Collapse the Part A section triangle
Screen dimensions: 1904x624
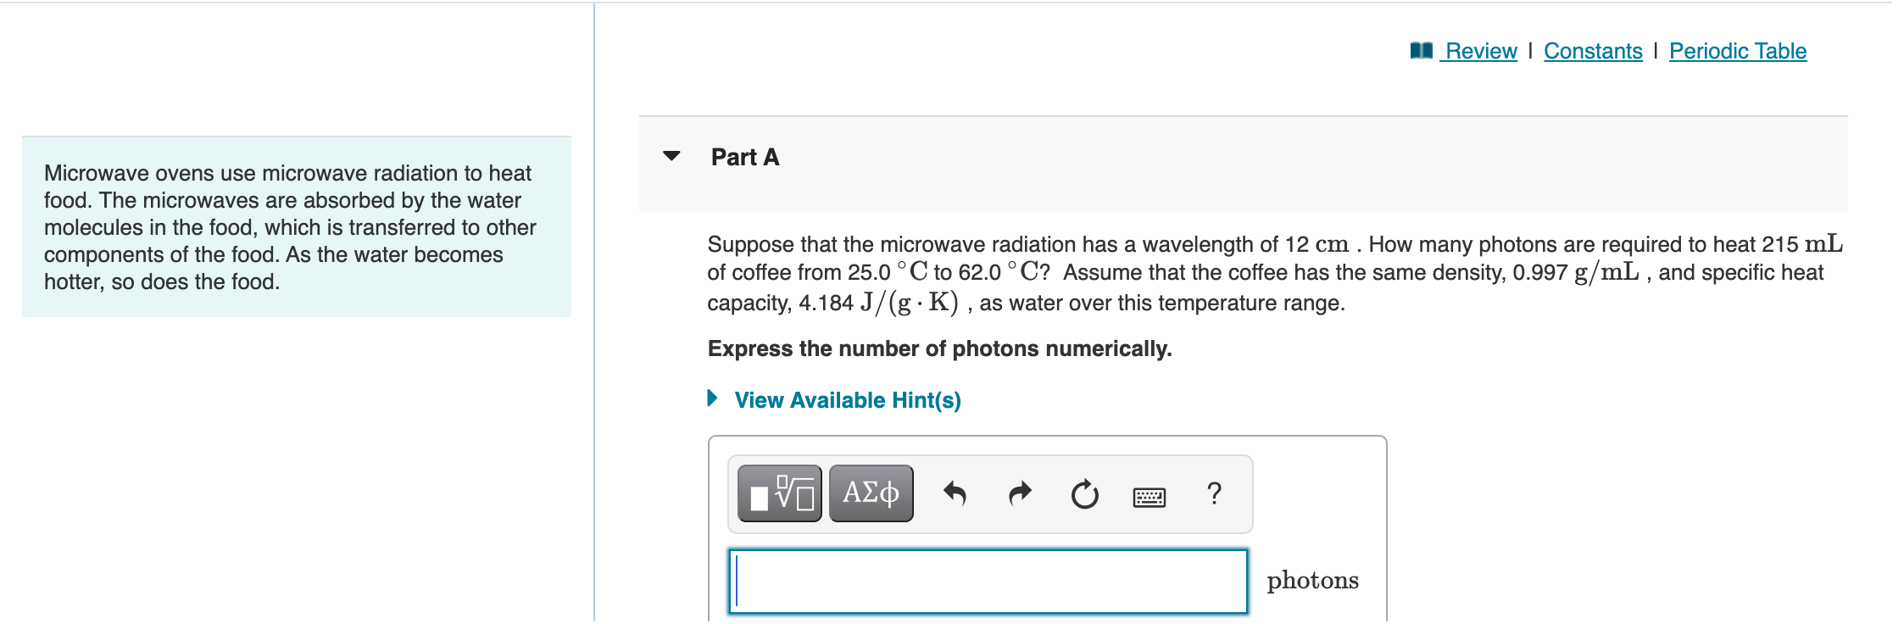[671, 156]
